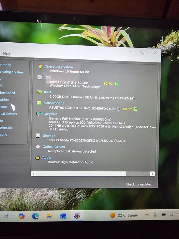Click Intel Core i7 @ 1.80GHz text
Image resolution: width=179 pixels, height=239 pixels.
pyautogui.click(x=69, y=82)
